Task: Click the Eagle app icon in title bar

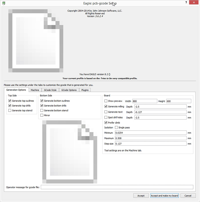Action: point(4,3)
